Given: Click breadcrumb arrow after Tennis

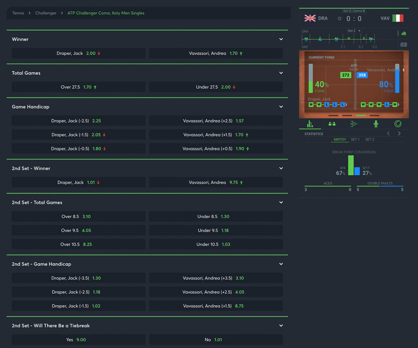Looking at the screenshot, I should (29, 13).
